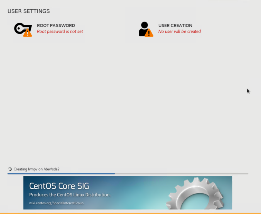Image resolution: width=262 pixels, height=214 pixels.
Task: Click the spinning progress indicator icon
Action: click(10, 169)
